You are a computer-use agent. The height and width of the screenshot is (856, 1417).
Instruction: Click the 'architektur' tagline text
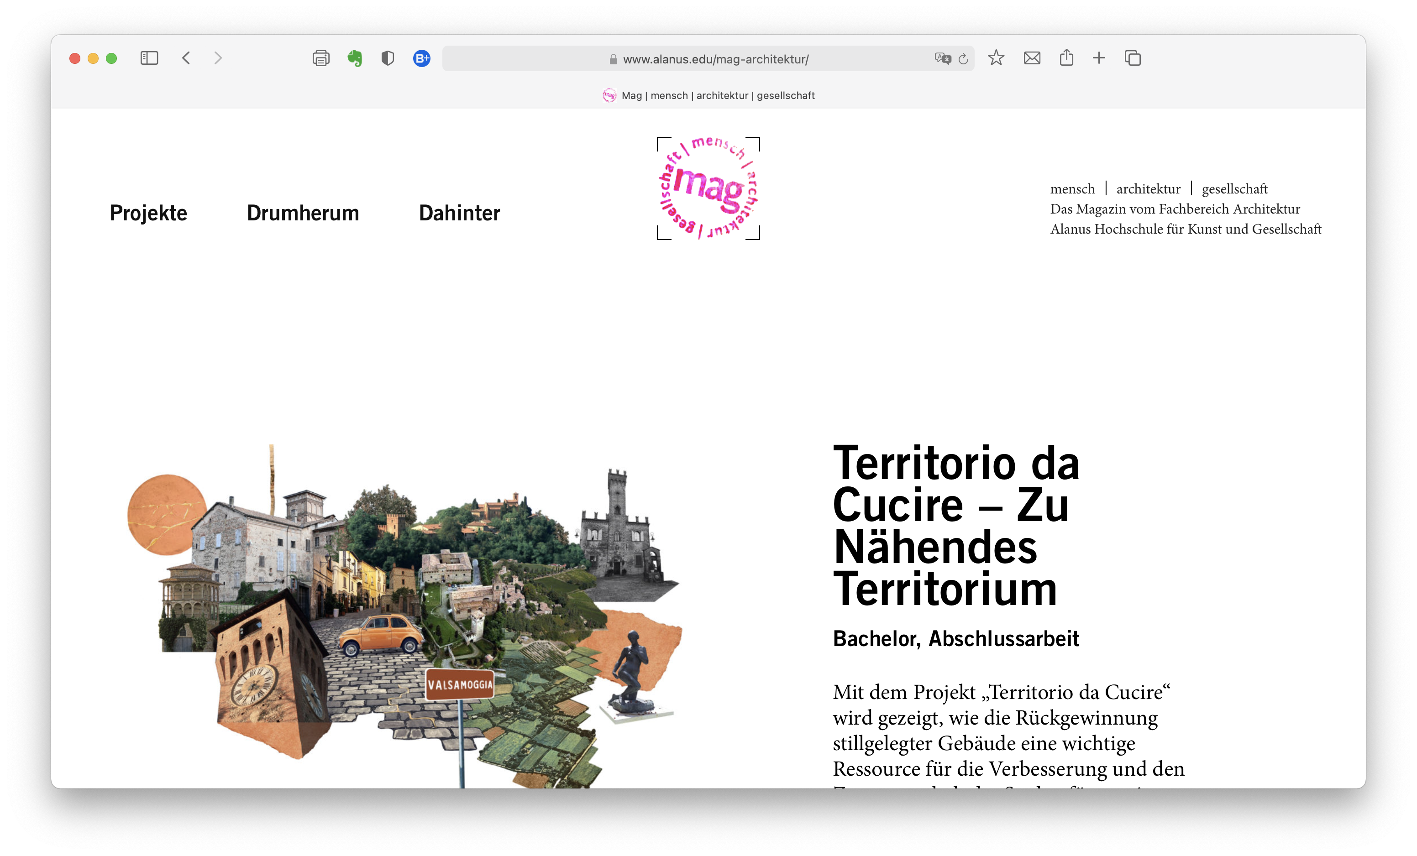[x=1149, y=189]
